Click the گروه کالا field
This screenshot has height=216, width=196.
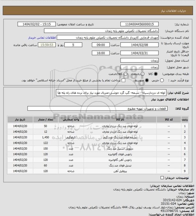tap(97, 108)
